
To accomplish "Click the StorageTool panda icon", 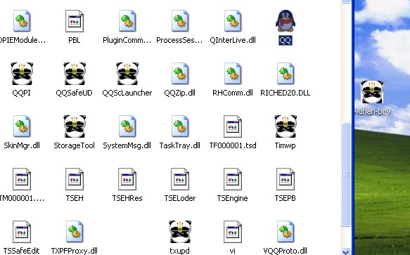I will point(75,126).
